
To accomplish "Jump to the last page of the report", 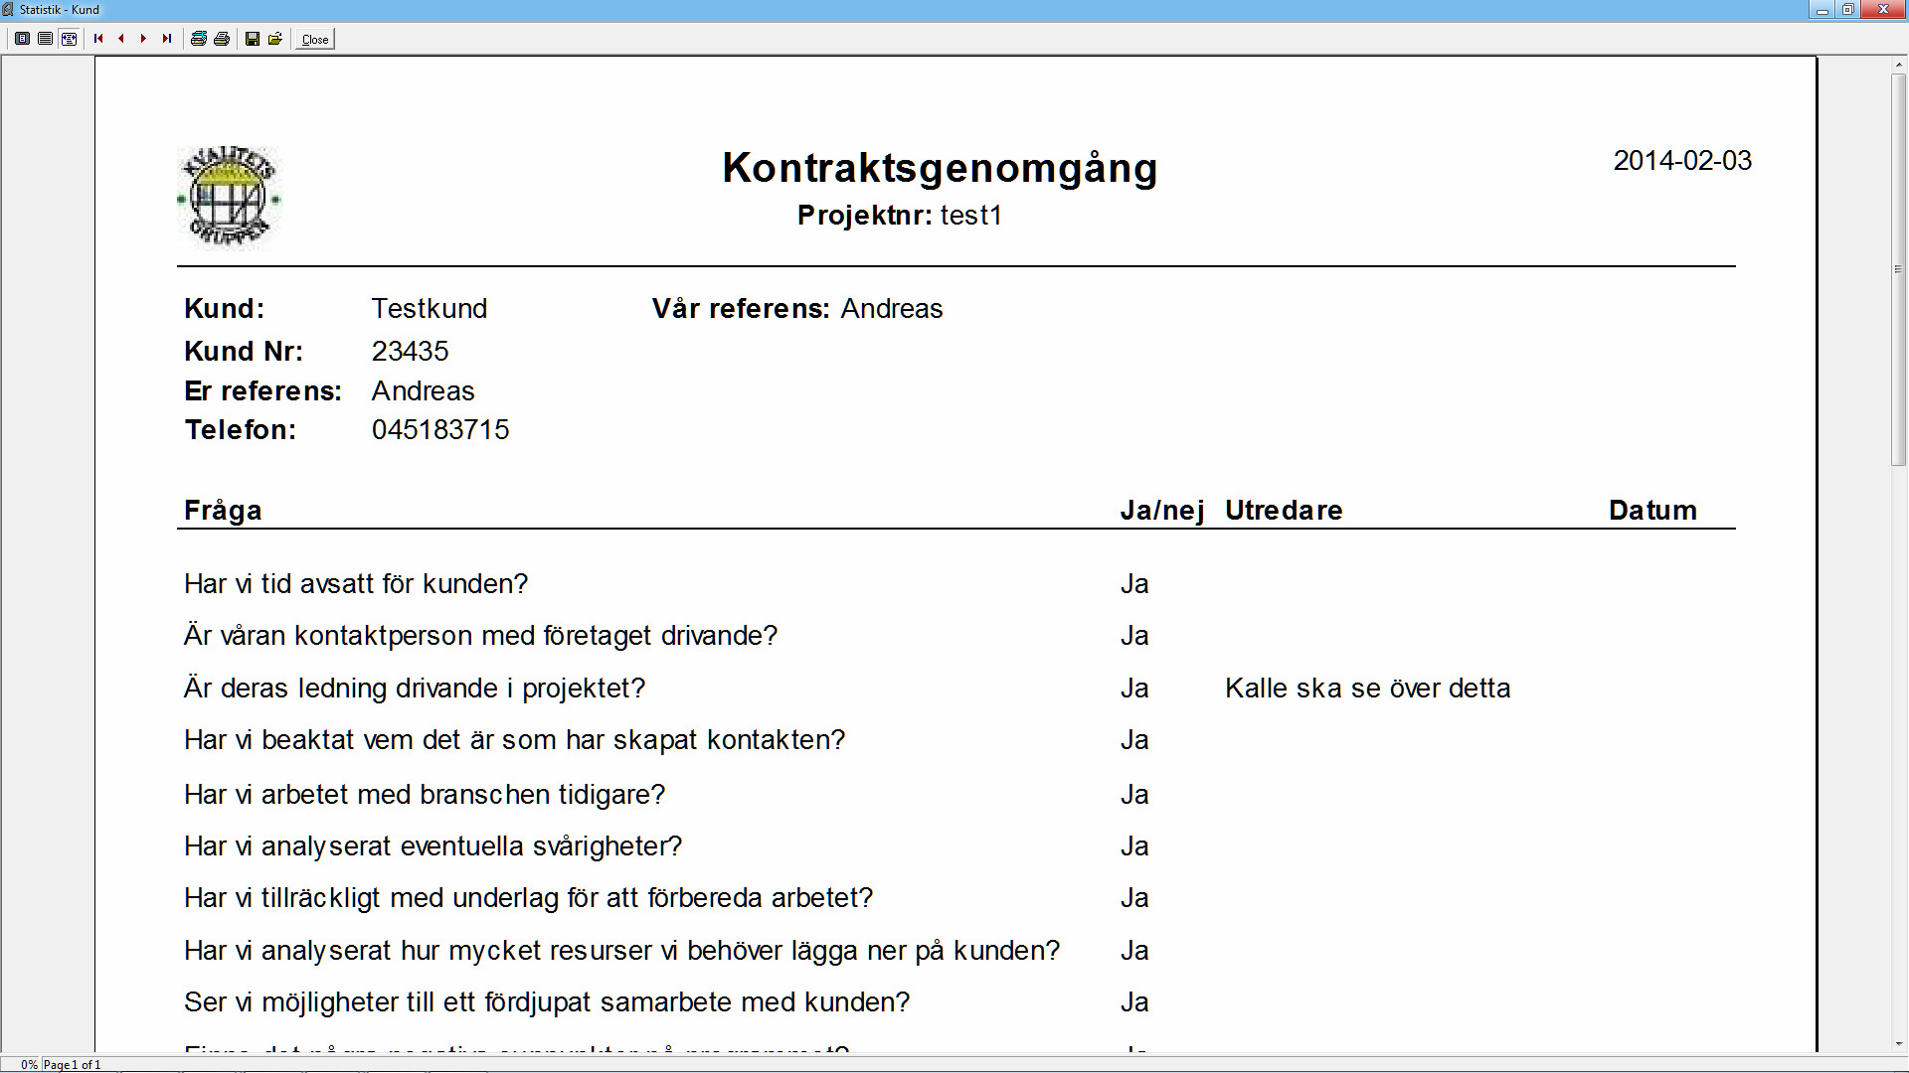I will [x=167, y=39].
